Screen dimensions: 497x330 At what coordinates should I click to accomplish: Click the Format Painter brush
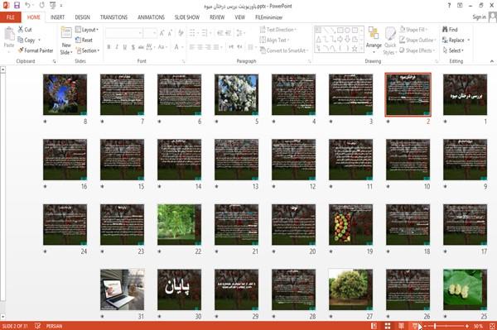point(36,50)
